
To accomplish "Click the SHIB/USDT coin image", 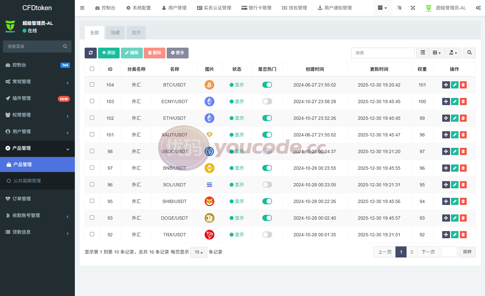I will point(209,201).
